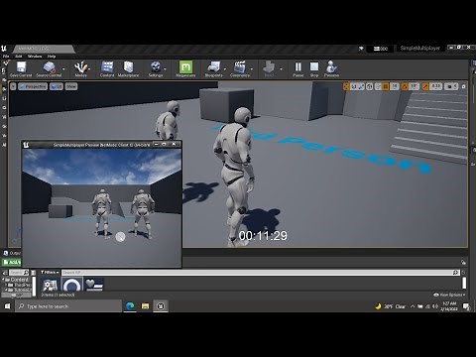Open the Lit view mode dropdown
The height and width of the screenshot is (357, 476).
click(57, 86)
